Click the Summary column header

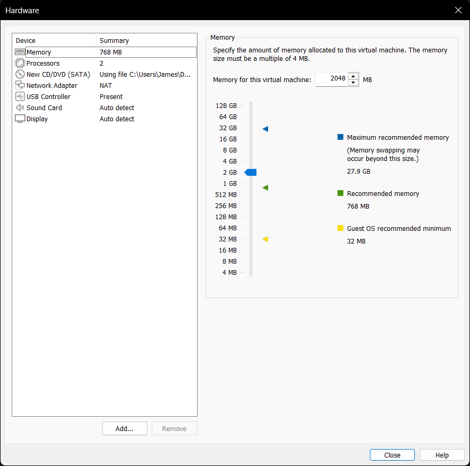pos(146,41)
